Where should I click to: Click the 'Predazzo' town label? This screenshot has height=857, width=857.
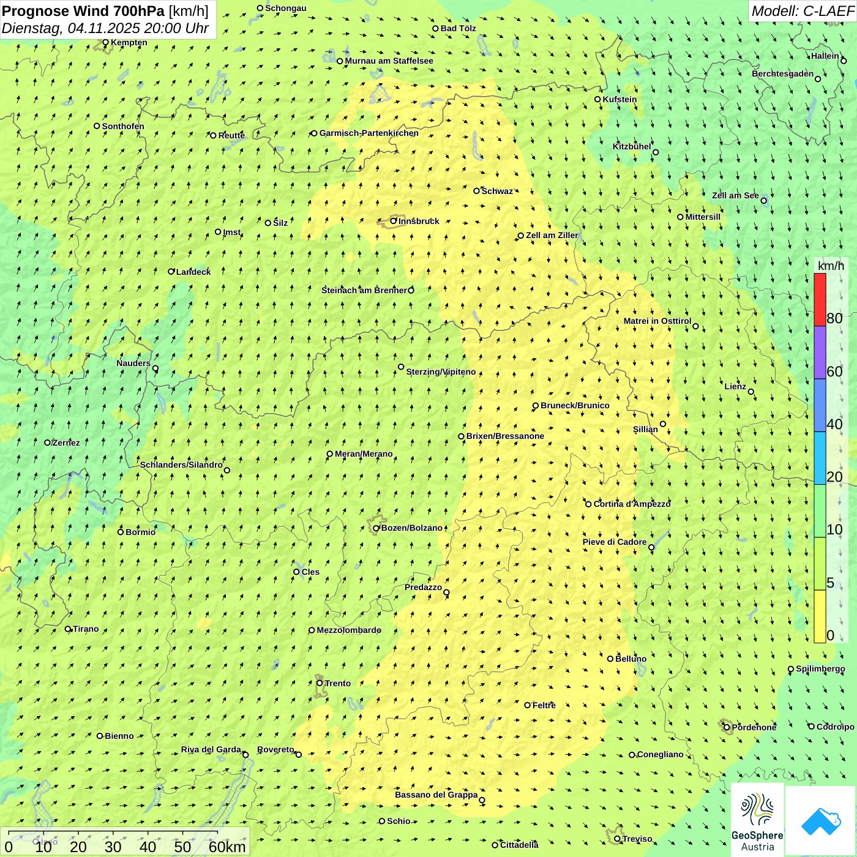click(423, 587)
